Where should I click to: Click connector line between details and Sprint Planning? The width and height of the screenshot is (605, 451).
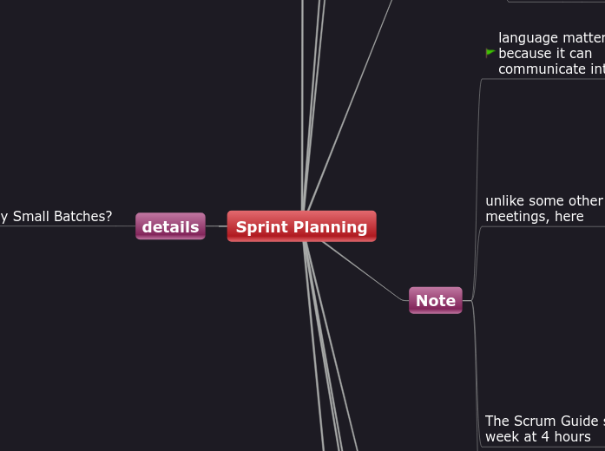pyautogui.click(x=216, y=226)
